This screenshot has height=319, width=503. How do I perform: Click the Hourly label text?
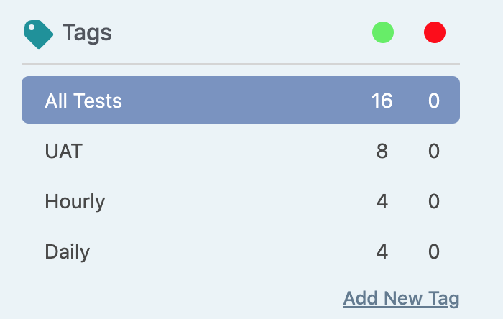click(x=75, y=202)
